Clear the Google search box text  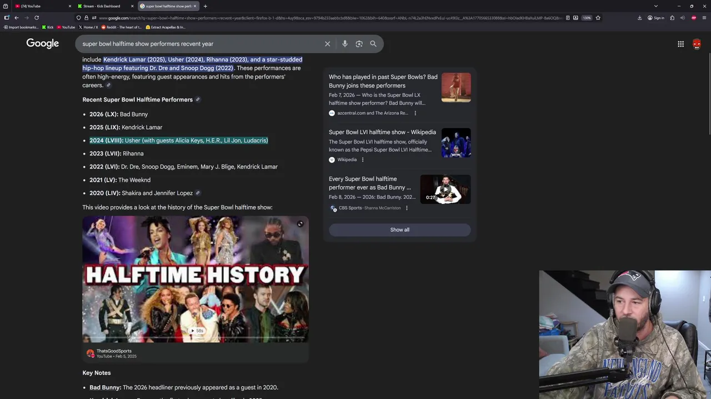point(327,44)
